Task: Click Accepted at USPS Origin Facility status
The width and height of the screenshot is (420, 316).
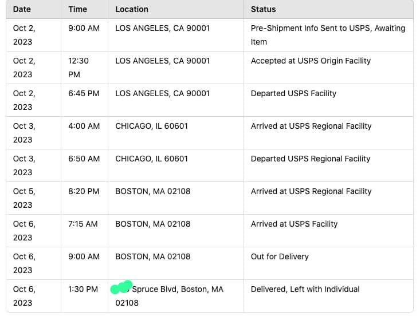Action: 311,61
